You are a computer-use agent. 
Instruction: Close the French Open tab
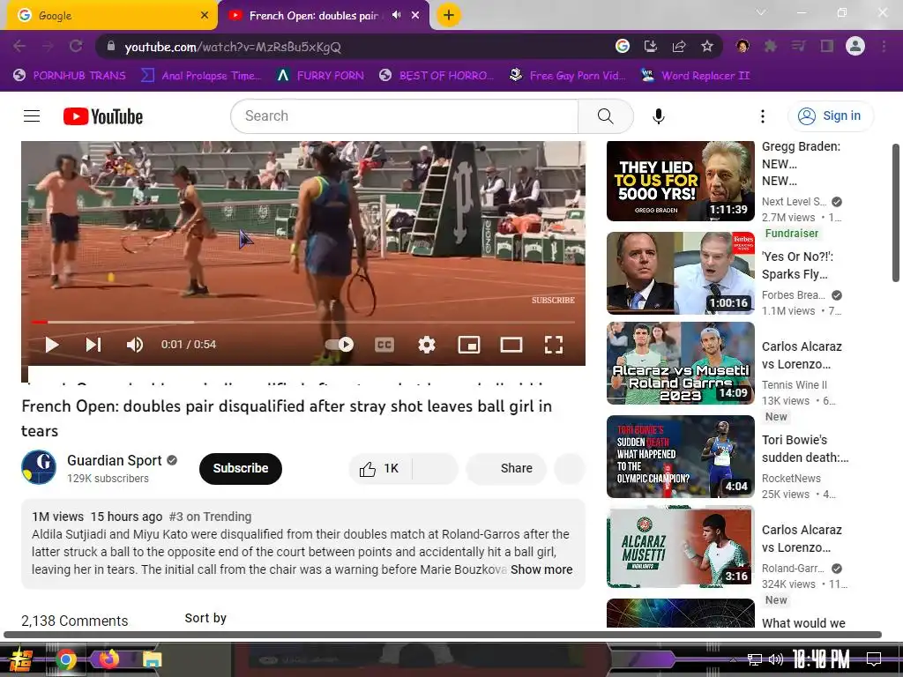[x=415, y=16]
